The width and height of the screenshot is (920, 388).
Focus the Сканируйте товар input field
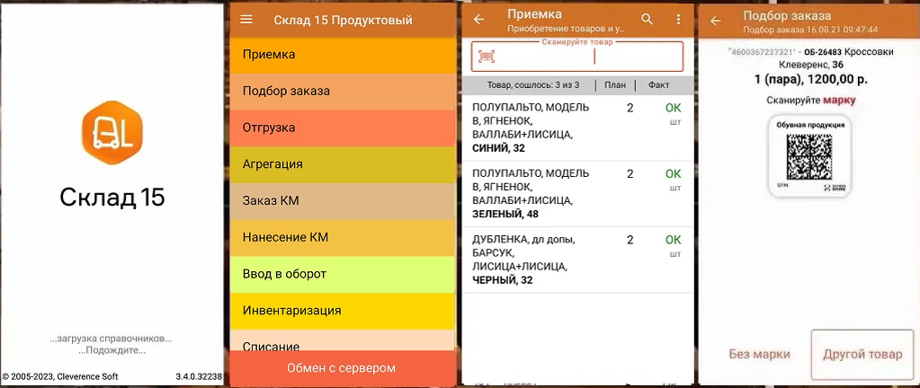point(577,57)
